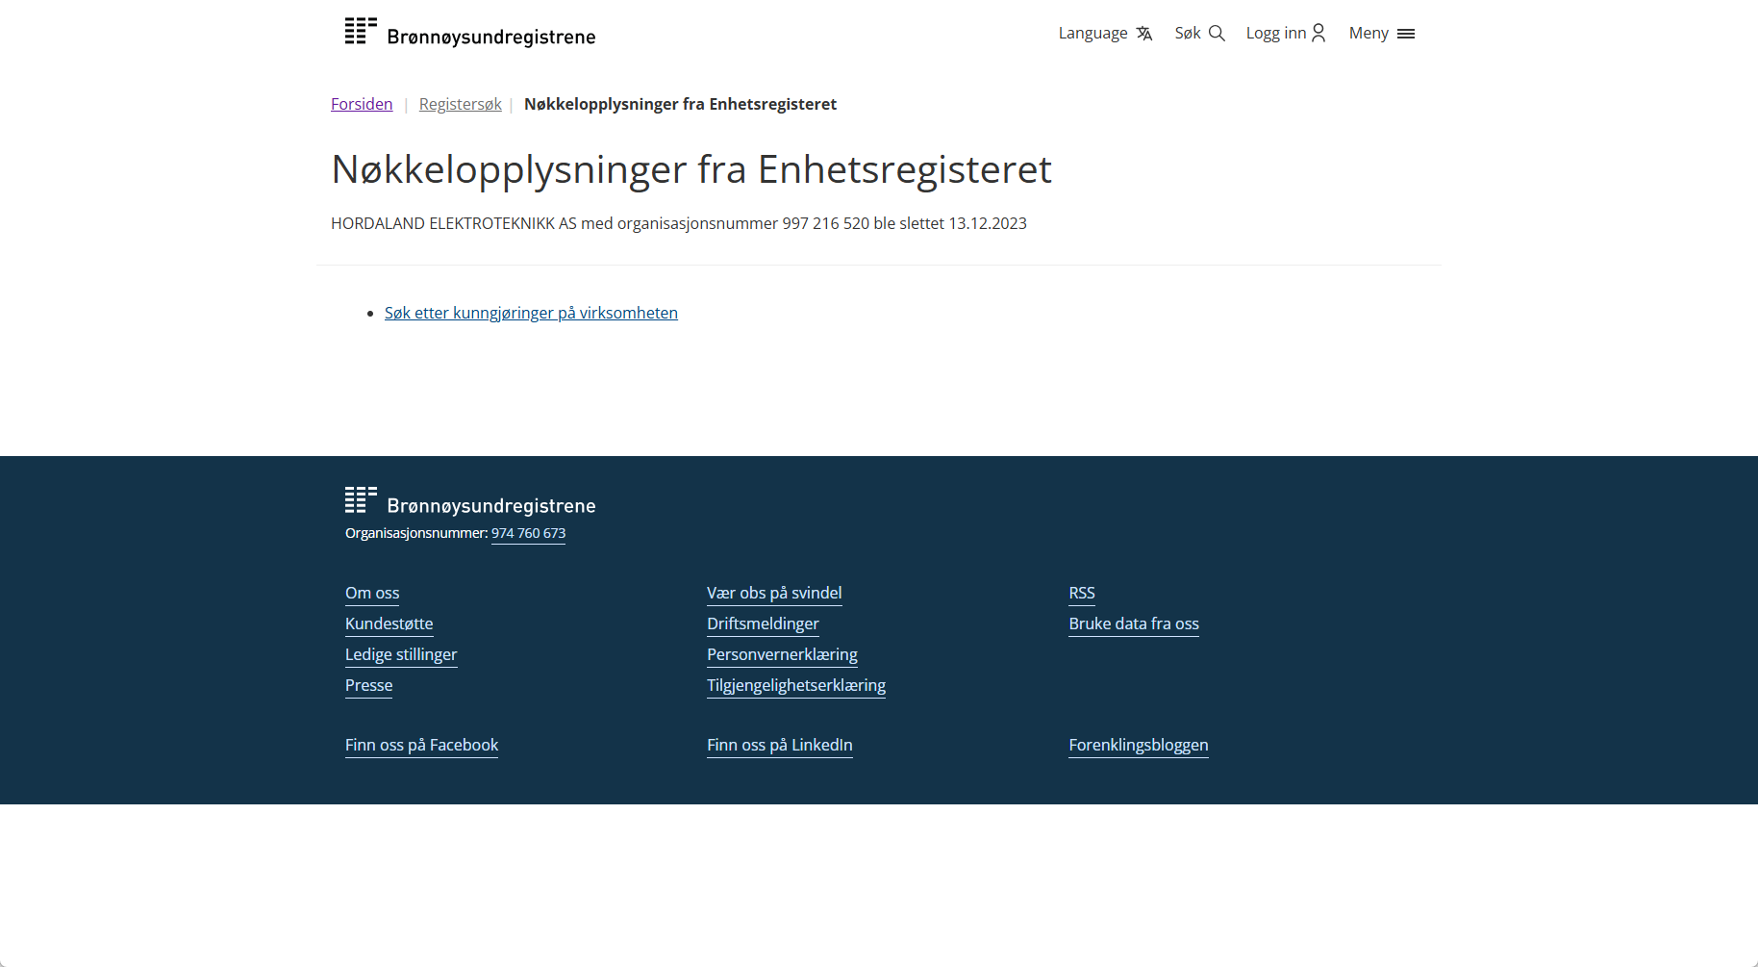This screenshot has height=967, width=1758.
Task: Click the footer Organisasjonsnummer label
Action: [x=416, y=533]
